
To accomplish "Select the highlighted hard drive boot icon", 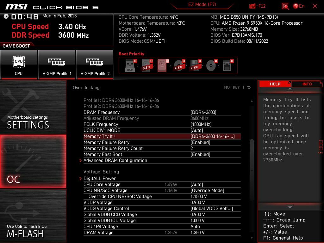I will coord(163,65).
